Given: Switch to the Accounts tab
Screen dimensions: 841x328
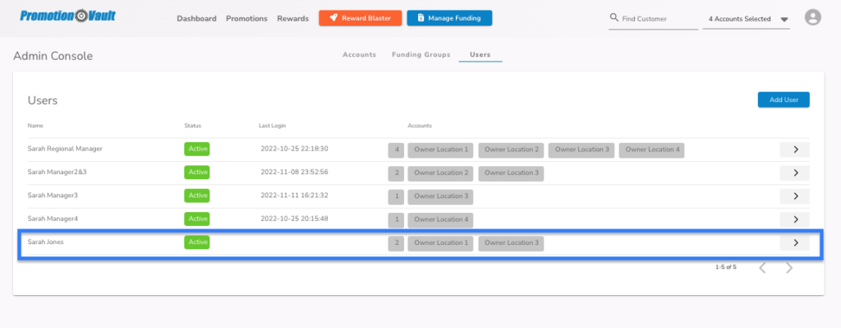Looking at the screenshot, I should (x=360, y=55).
